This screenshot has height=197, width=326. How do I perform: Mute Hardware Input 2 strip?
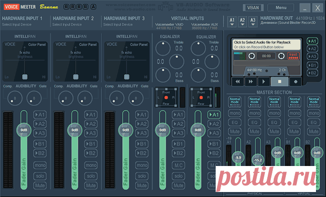pyautogui.click(x=91, y=185)
